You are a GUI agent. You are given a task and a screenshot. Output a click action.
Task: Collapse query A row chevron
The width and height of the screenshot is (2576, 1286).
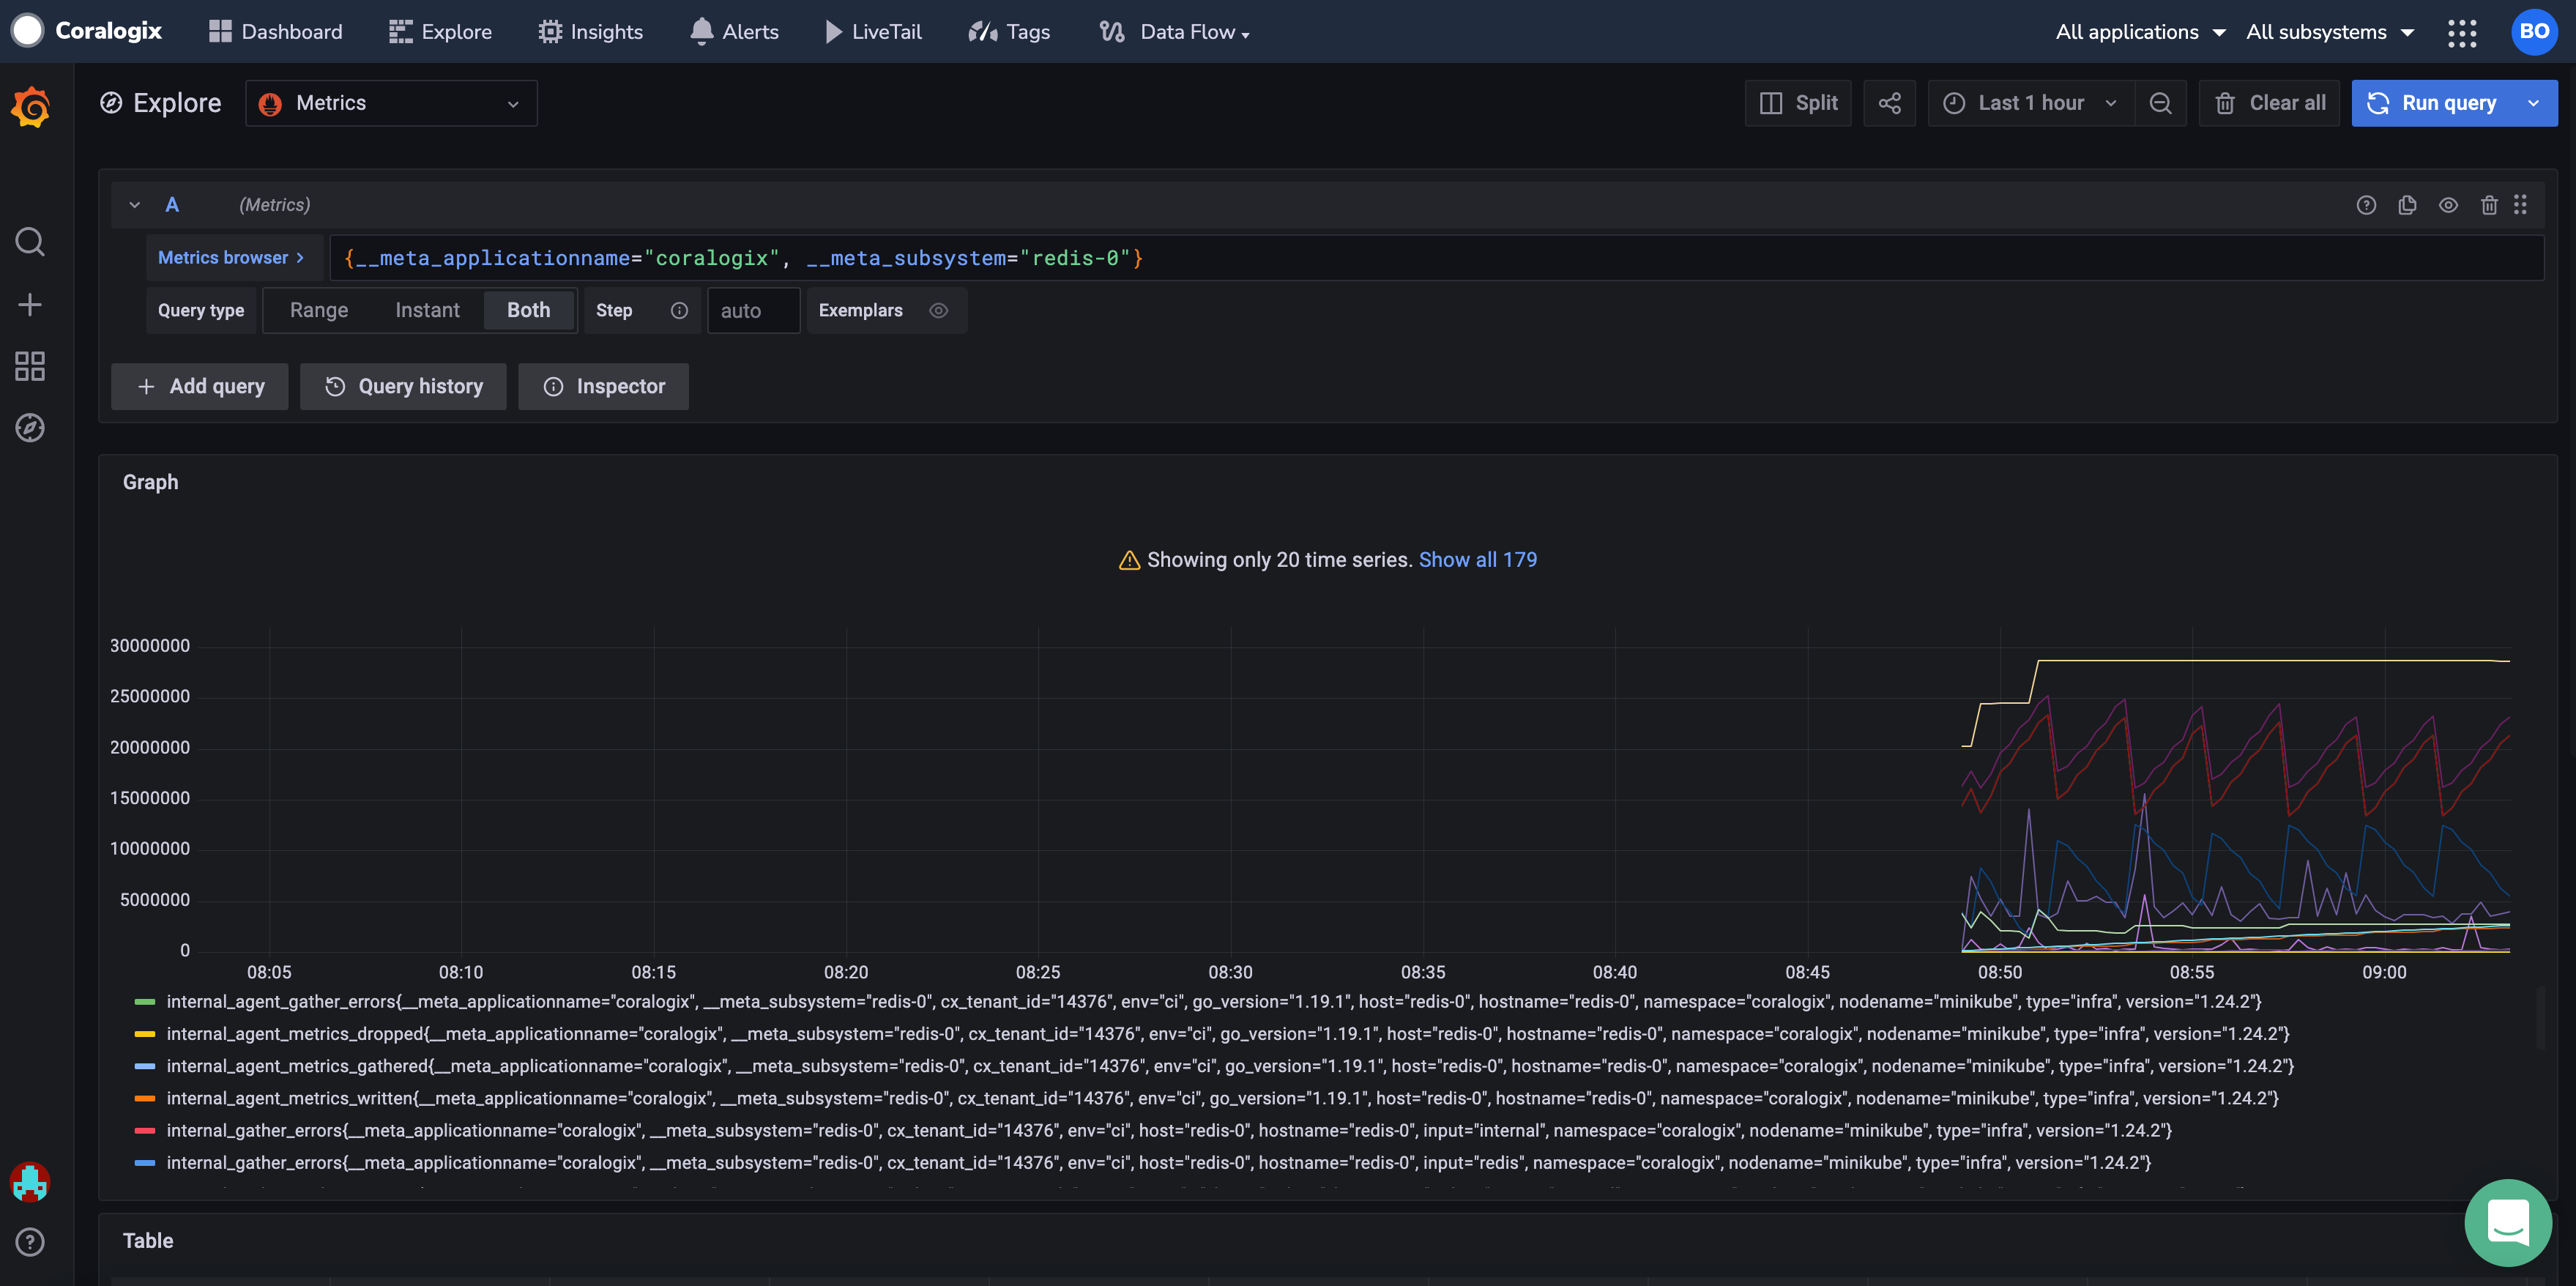(x=134, y=205)
